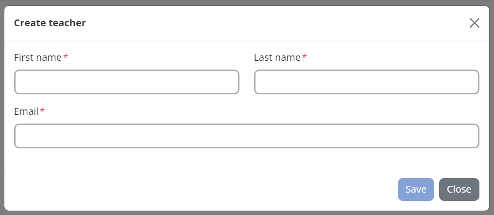
Task: Click the gap between First name and Last name fields
Action: [x=247, y=82]
